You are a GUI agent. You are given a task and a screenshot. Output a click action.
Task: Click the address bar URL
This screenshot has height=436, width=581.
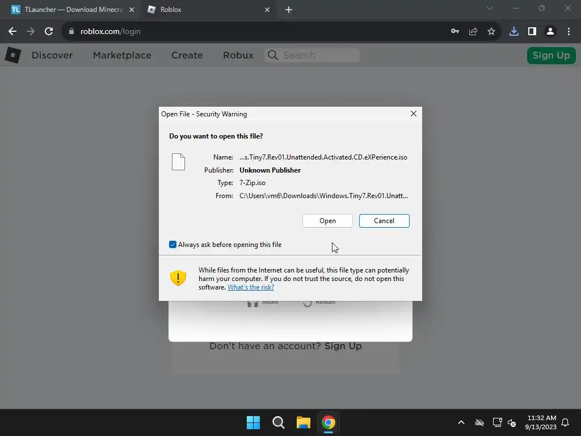111,32
